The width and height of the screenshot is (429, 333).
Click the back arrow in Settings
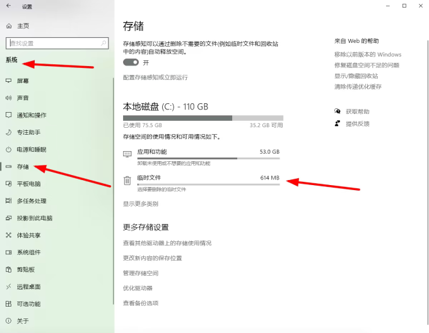pyautogui.click(x=8, y=6)
